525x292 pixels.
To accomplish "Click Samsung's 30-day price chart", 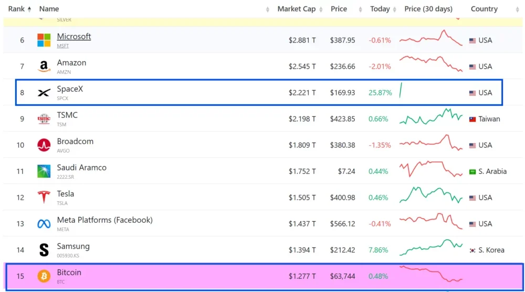I will 431,247.
